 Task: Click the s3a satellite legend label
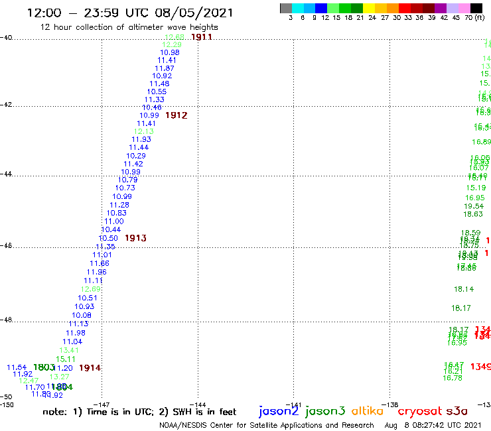[456, 411]
